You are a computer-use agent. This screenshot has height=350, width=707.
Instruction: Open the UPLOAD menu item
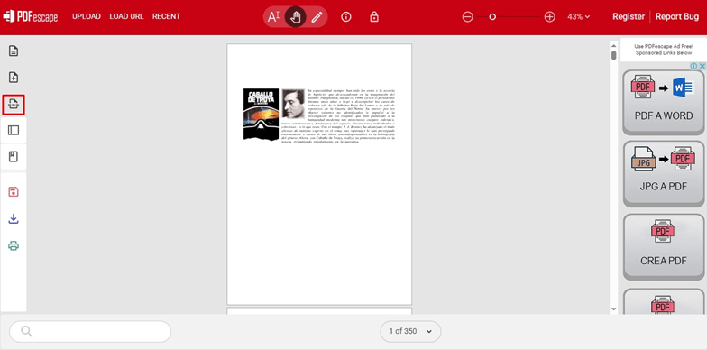click(87, 16)
